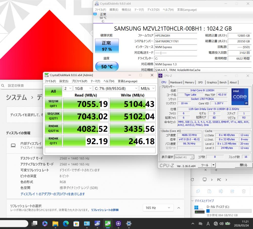The height and width of the screenshot is (229, 253).
Task: Open the MB/s unit dropdown
Action: [x=147, y=88]
